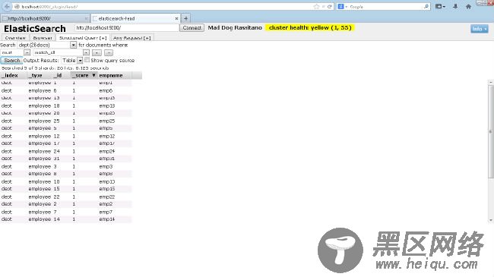Click the magnifier icon in Google search box
The image size is (494, 277).
point(426,6)
